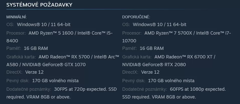Click the SYSTÉMOVÉ POŽADAVKY section heading
The height and width of the screenshot is (104, 240).
39,5
